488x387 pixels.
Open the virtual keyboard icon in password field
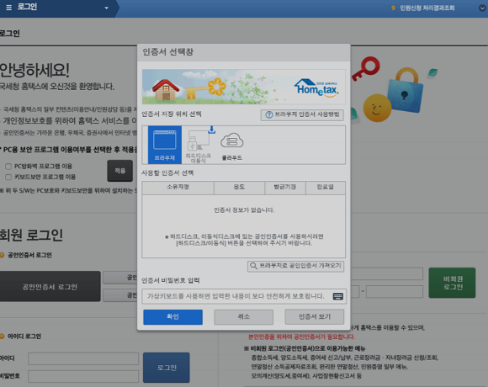click(x=337, y=296)
